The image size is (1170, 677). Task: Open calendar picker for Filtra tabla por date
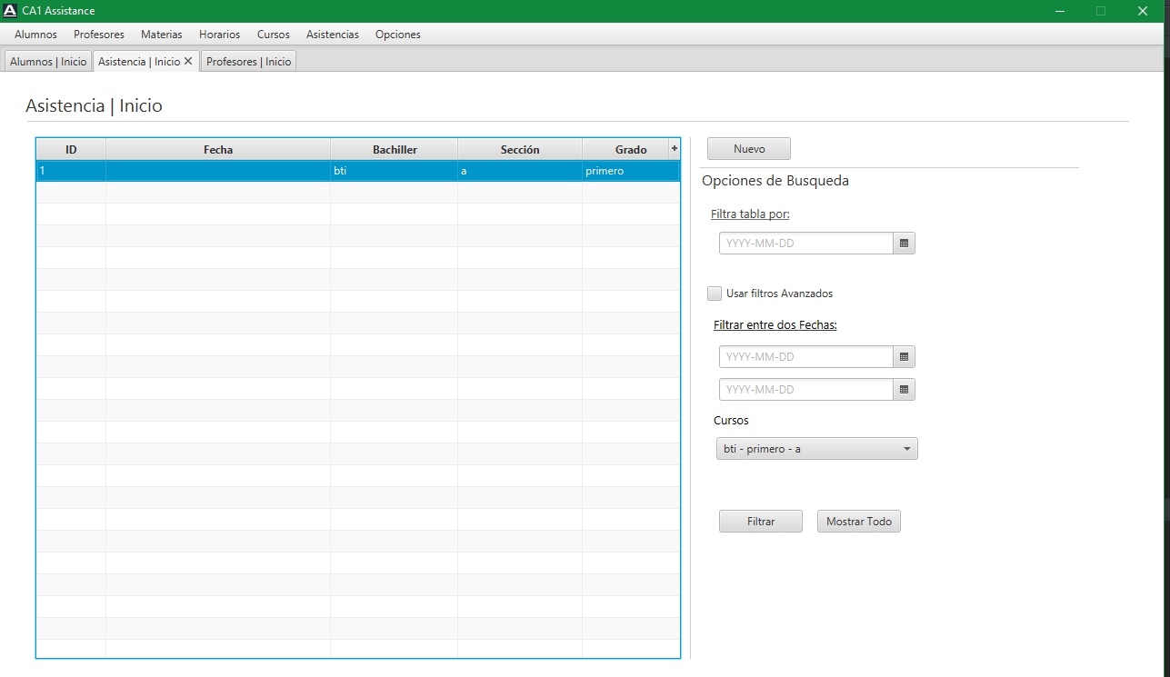click(904, 244)
